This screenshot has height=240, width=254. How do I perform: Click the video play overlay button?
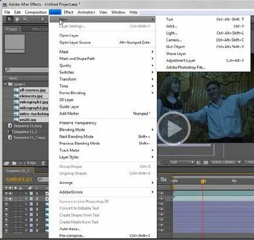(174, 128)
